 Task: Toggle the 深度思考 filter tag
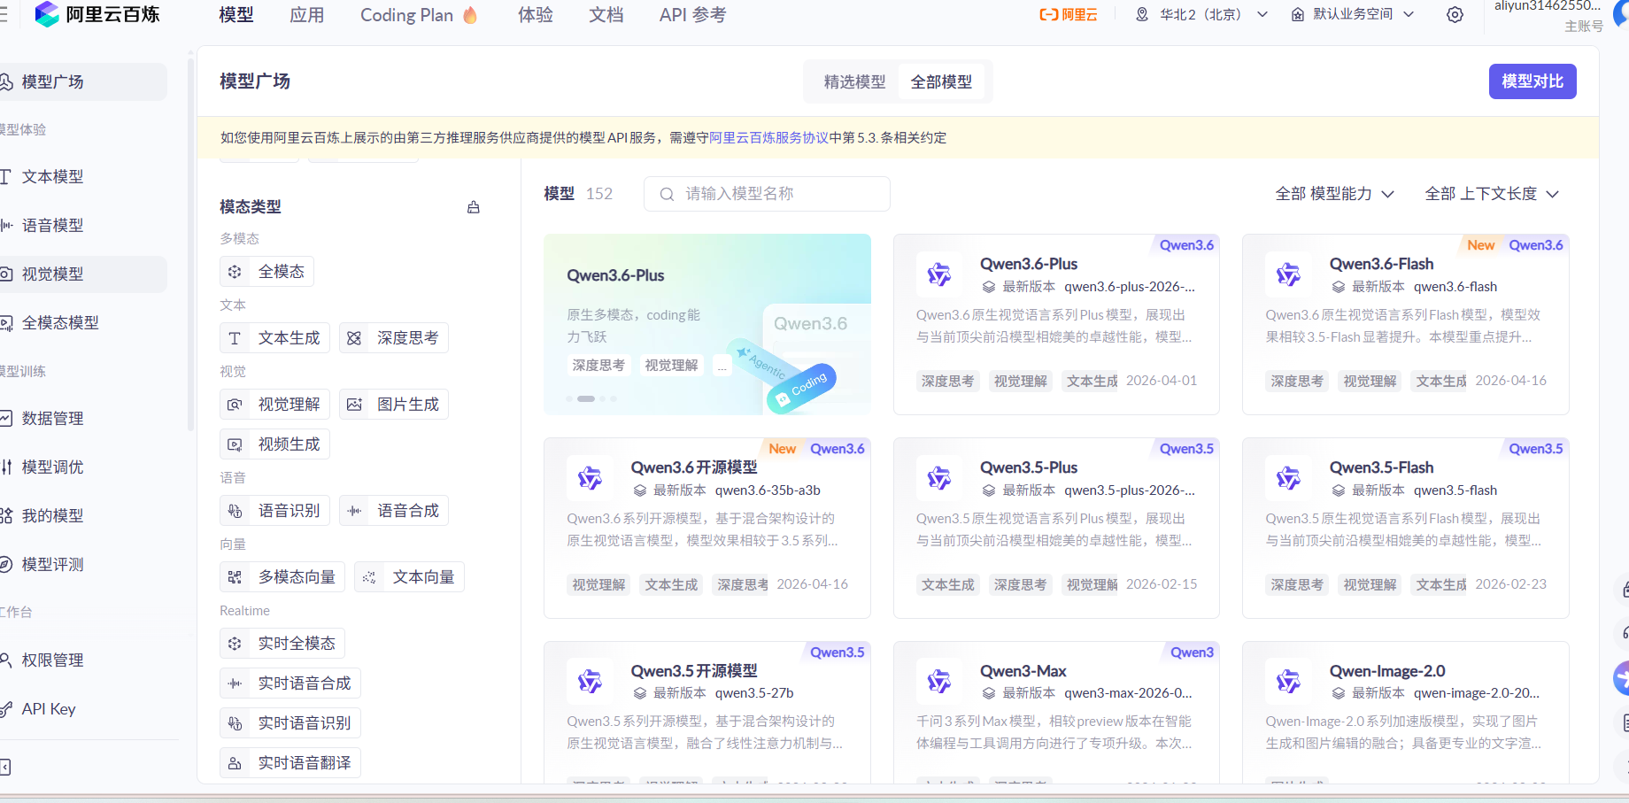[x=393, y=338]
